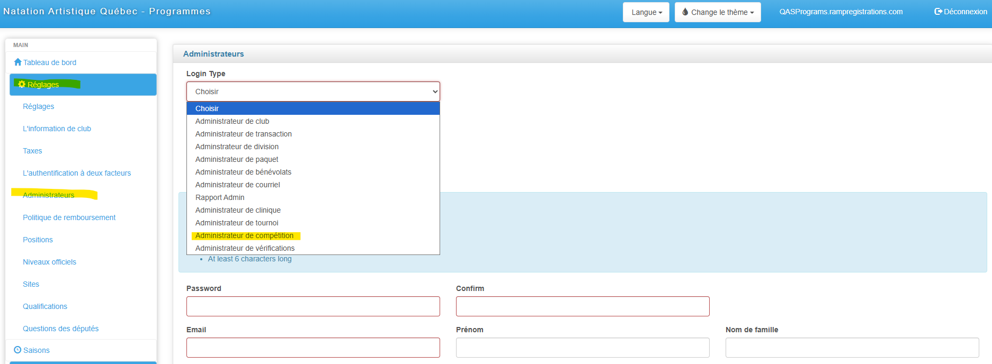The image size is (992, 364).
Task: Open Administrateurs in the sidebar
Action: tap(49, 195)
